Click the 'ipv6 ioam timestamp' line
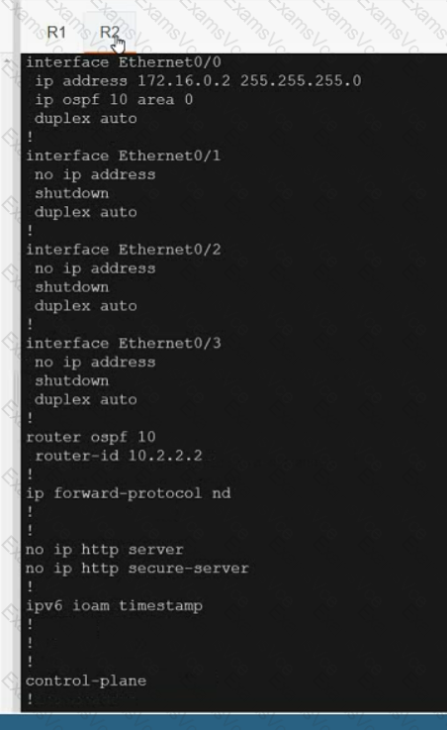The image size is (447, 730). click(115, 606)
